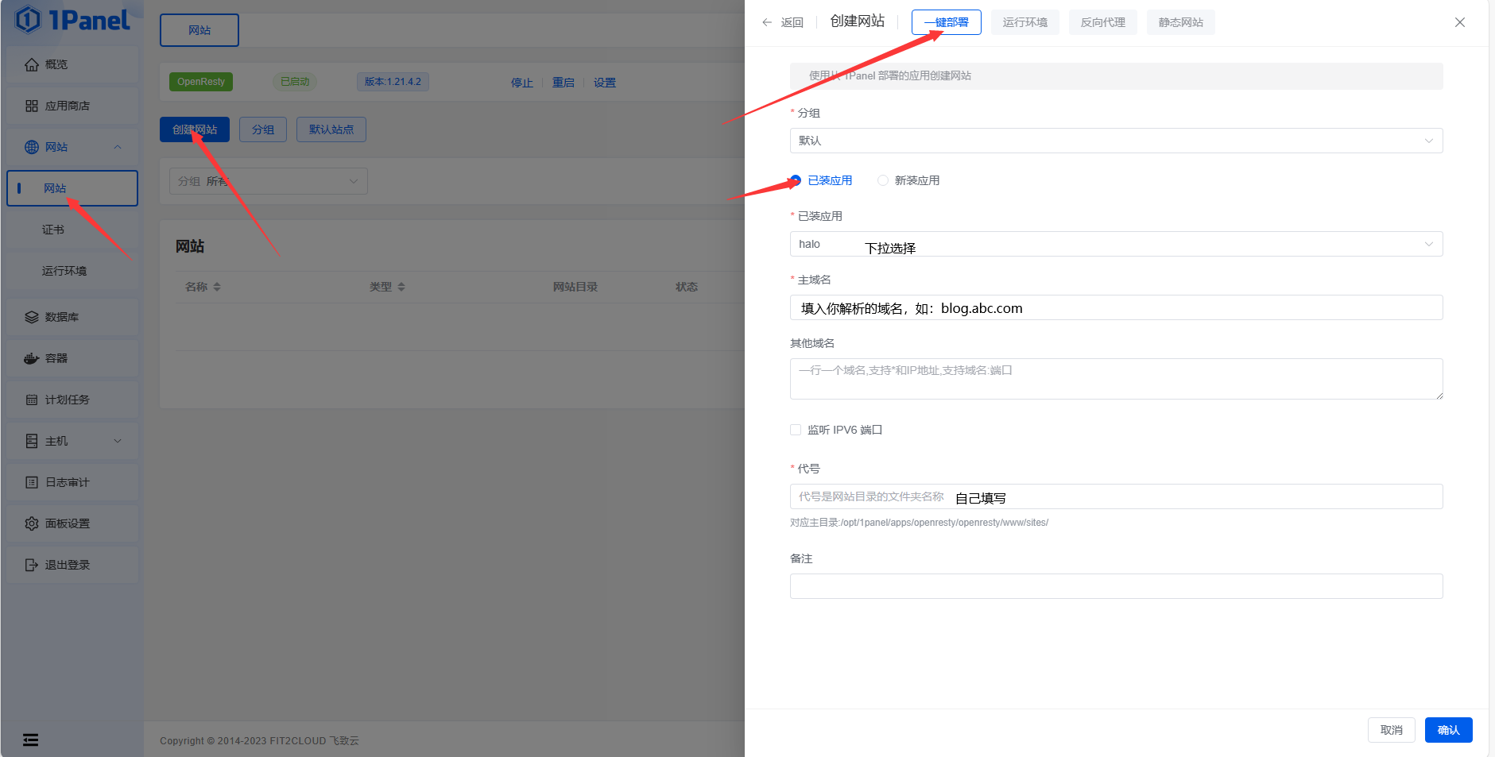Click the 主机 server icon
1495x757 pixels.
coord(32,441)
